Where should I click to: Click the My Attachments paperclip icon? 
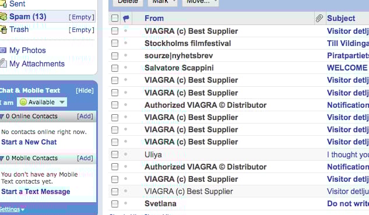pyautogui.click(x=3, y=63)
